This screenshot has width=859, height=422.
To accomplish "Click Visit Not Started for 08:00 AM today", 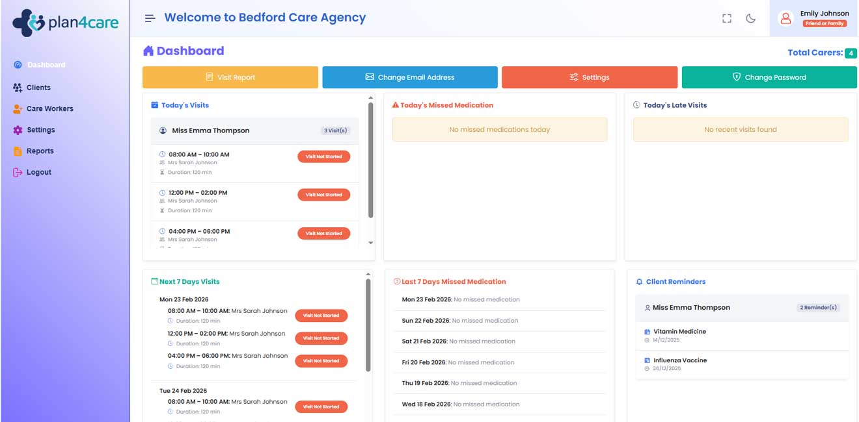I will [x=324, y=156].
